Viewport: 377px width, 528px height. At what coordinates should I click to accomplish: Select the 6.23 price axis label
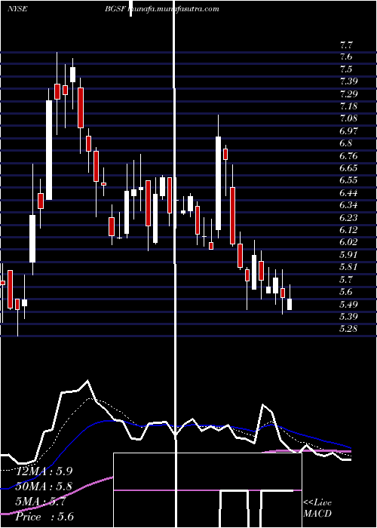348,217
